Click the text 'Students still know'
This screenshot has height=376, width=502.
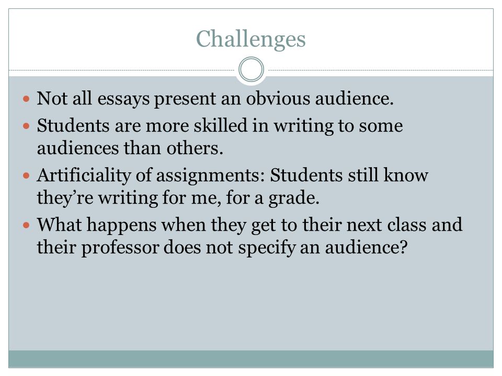[349, 175]
